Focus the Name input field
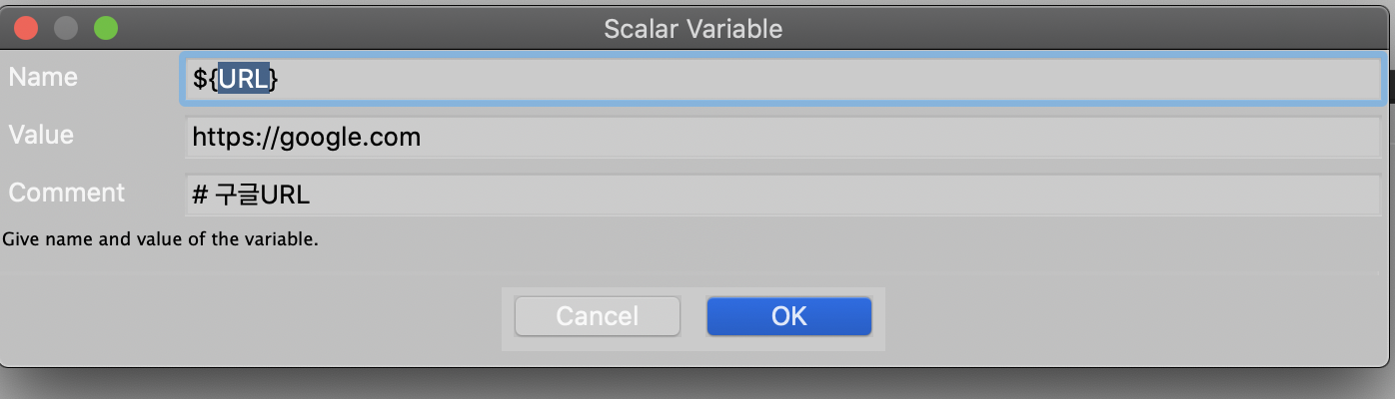Screen dimensions: 1395x399 [x=782, y=79]
